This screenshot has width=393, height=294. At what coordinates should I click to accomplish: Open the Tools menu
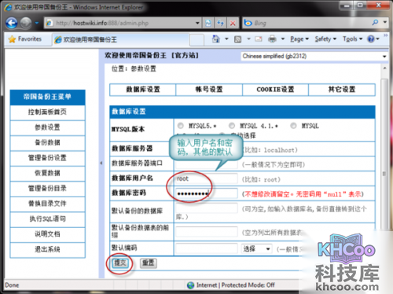[352, 39]
